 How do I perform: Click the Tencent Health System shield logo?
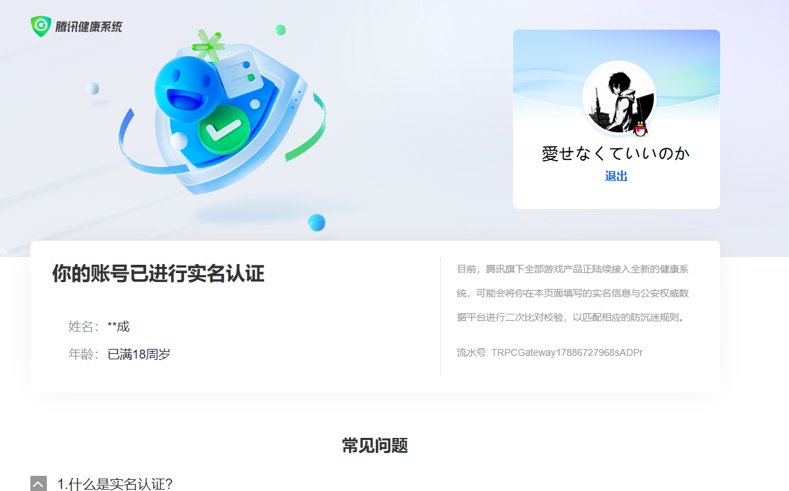tap(41, 26)
